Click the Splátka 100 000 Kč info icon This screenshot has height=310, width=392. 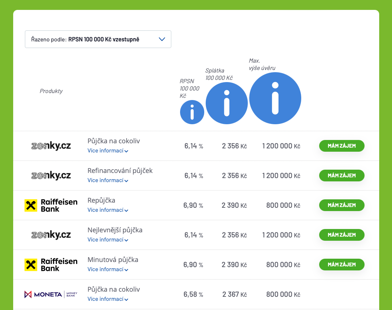[x=227, y=103]
